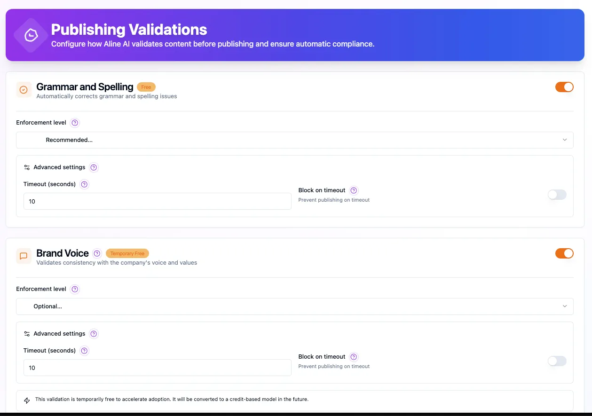The image size is (592, 416).
Task: Click the Free badge next to Grammar
Action: pos(146,87)
